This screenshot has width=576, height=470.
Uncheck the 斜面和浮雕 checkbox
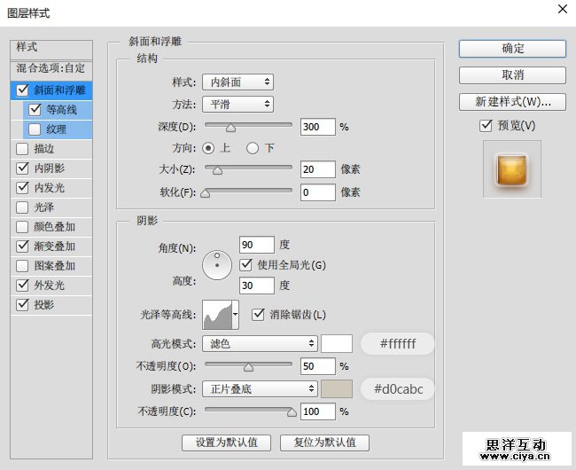coord(22,90)
